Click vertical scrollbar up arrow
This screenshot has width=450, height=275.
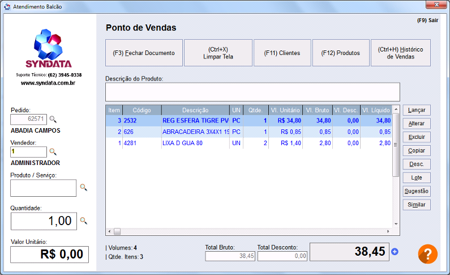click(x=396, y=109)
